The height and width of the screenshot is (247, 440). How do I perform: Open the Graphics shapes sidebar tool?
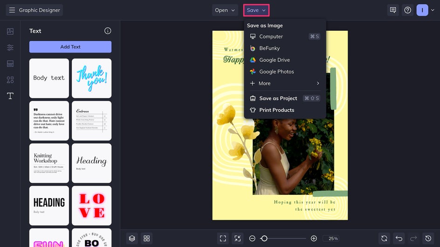(x=10, y=80)
